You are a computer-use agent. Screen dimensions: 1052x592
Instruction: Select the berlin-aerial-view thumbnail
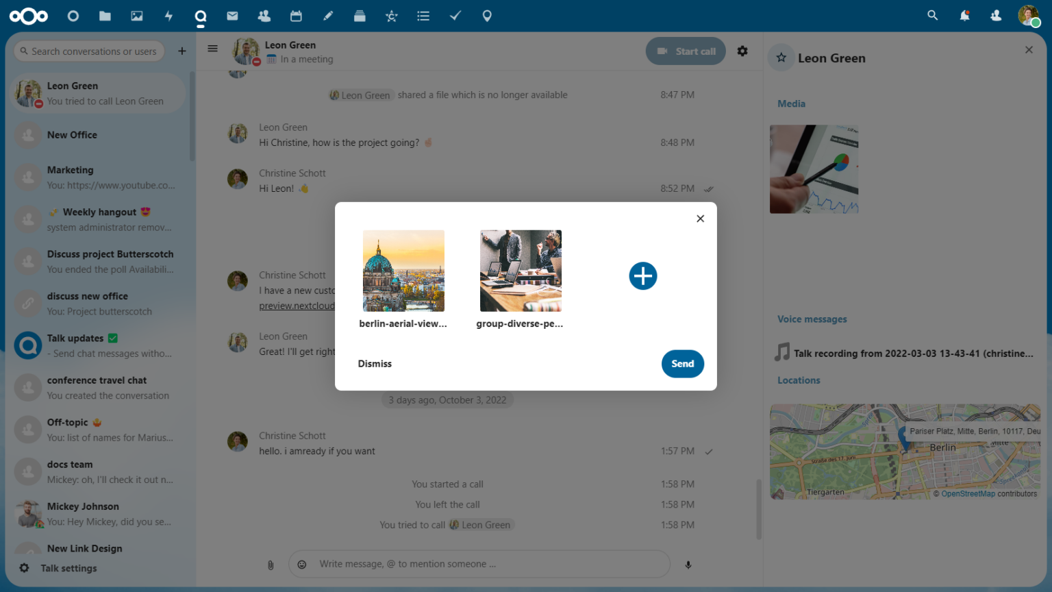pos(403,270)
